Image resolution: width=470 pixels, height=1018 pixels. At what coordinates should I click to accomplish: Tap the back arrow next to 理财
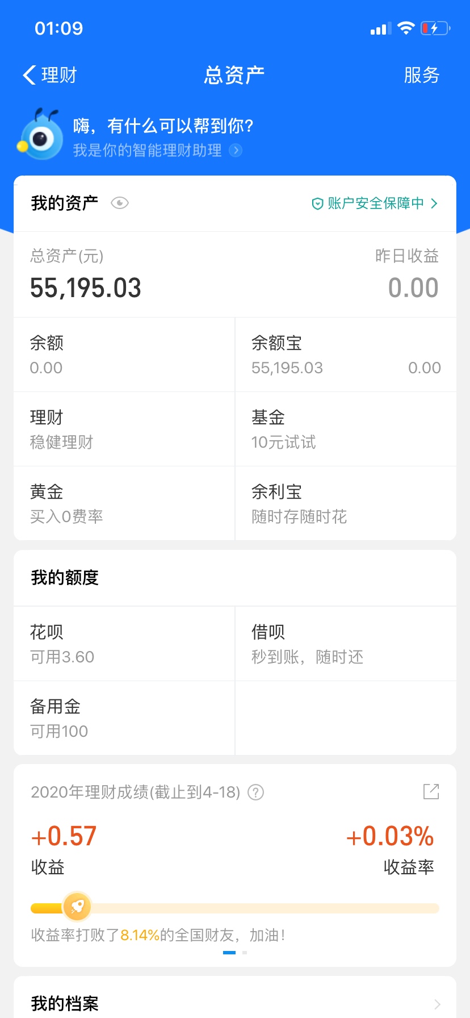pyautogui.click(x=29, y=75)
